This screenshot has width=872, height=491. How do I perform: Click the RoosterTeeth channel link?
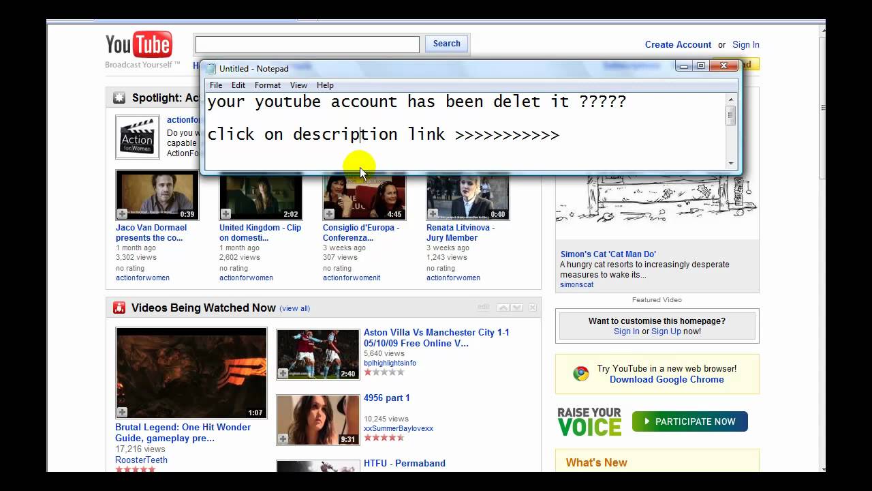click(141, 460)
